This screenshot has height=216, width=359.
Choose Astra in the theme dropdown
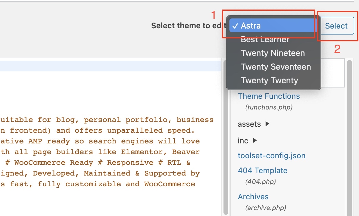273,26
